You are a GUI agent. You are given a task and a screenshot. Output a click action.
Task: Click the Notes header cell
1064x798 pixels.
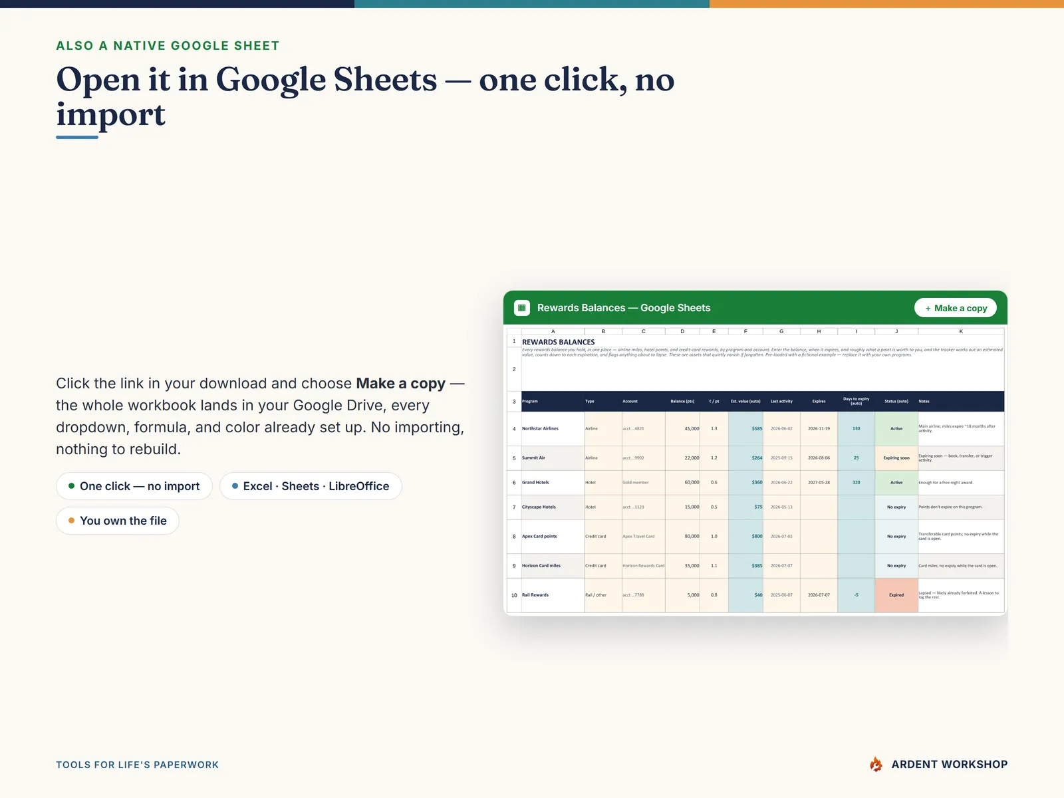click(x=961, y=401)
